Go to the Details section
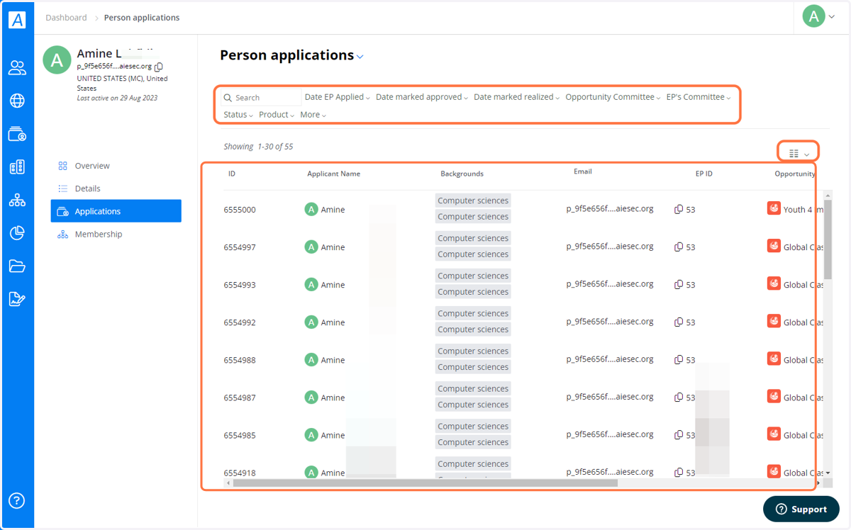 point(87,188)
